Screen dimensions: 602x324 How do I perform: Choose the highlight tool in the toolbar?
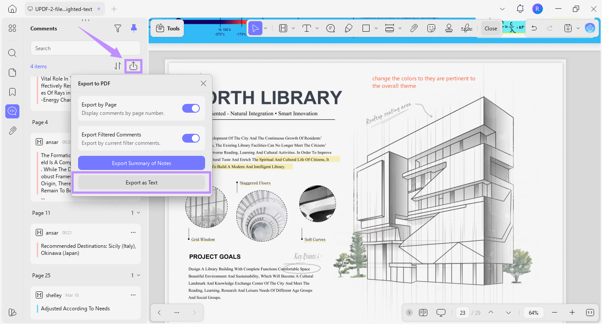(x=283, y=28)
